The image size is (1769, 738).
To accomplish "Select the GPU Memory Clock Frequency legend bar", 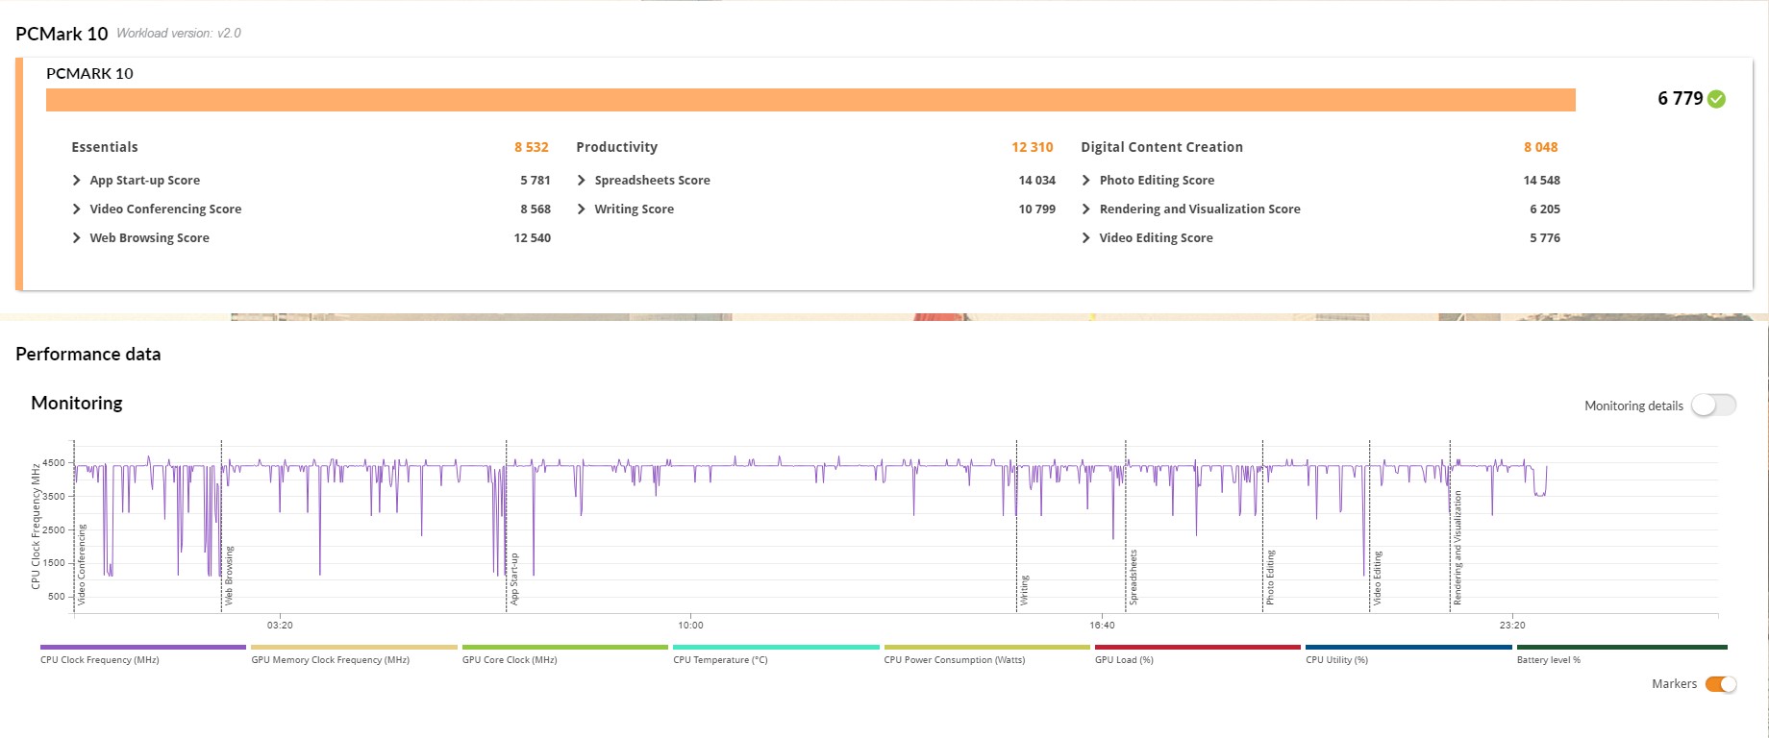I will (x=354, y=648).
